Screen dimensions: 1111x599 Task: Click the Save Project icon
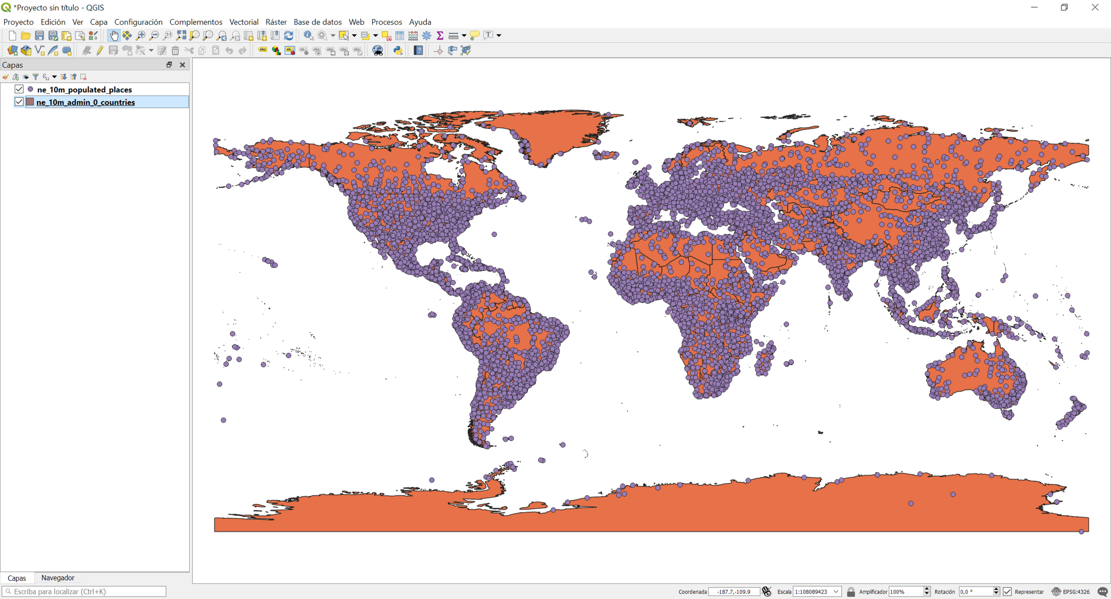point(40,36)
